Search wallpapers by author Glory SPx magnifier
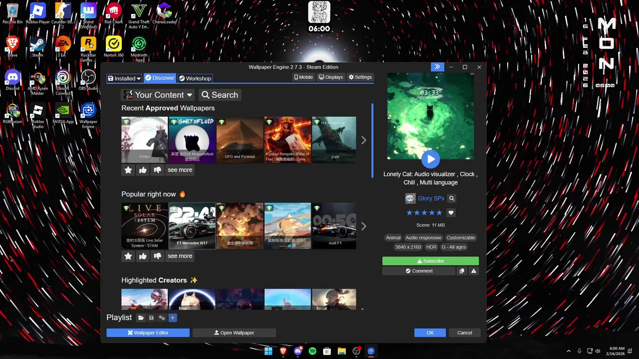 click(x=452, y=198)
